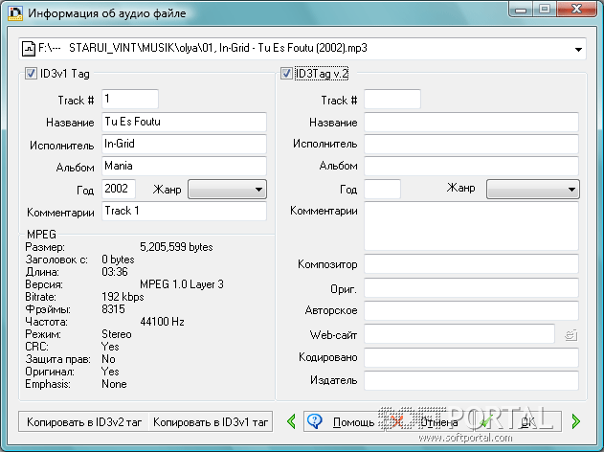Click the Заголовок value 0 bytes
Screen dimensions: 604x452
[118, 260]
